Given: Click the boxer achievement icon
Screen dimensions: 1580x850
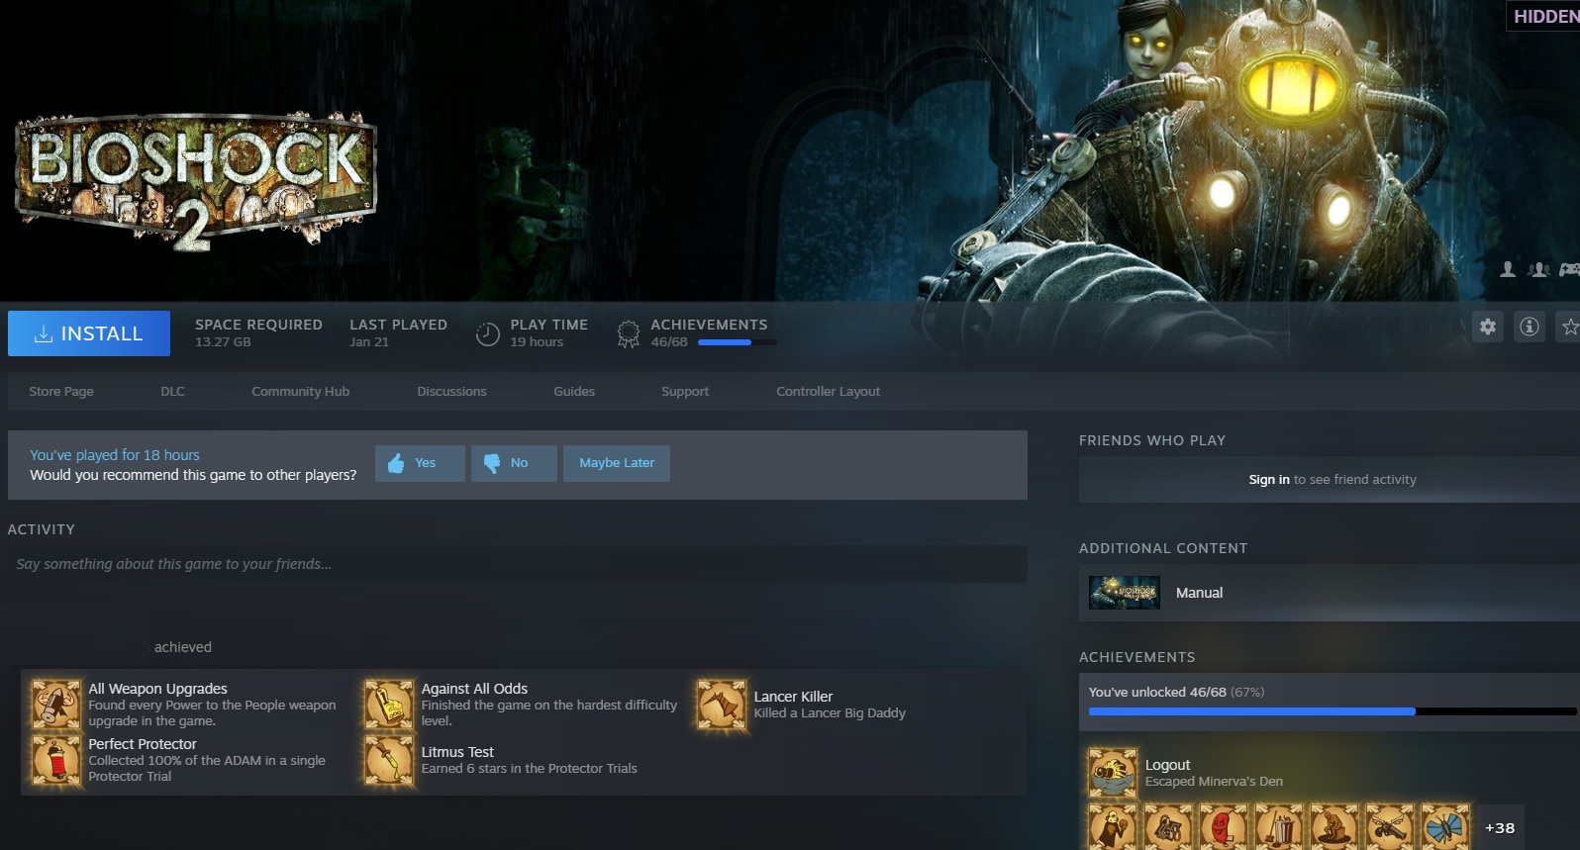Looking at the screenshot, I should click(x=1113, y=827).
